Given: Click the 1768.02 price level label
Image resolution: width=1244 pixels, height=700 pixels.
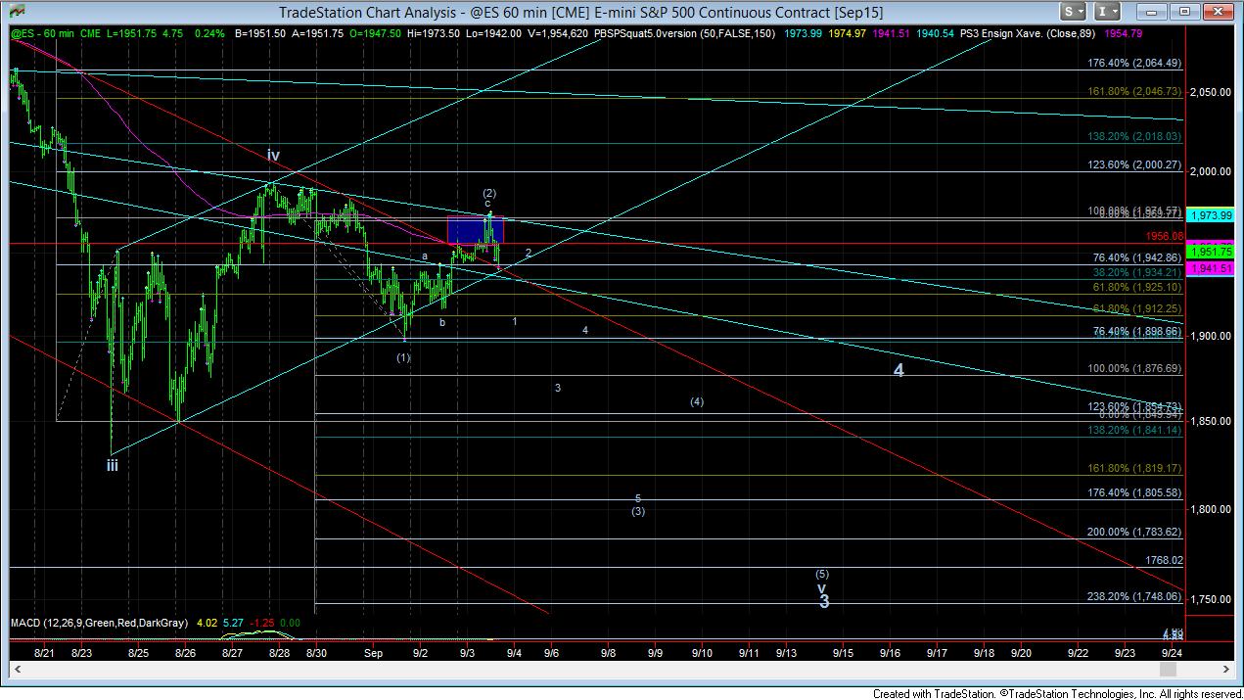Looking at the screenshot, I should tap(1165, 561).
